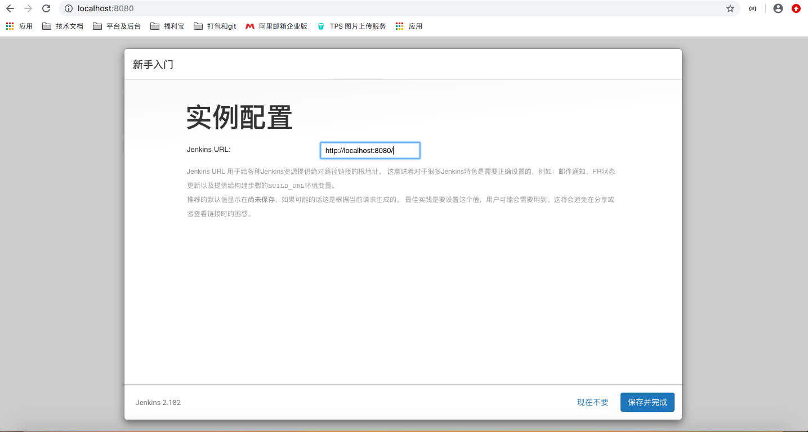Open the 阿里邮箱企业版 bookmark
The height and width of the screenshot is (432, 808).
coord(276,26)
